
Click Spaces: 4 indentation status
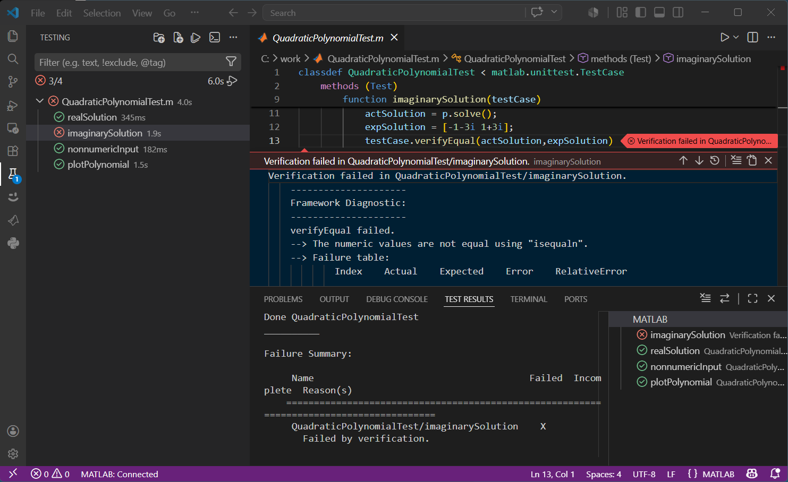pyautogui.click(x=604, y=474)
